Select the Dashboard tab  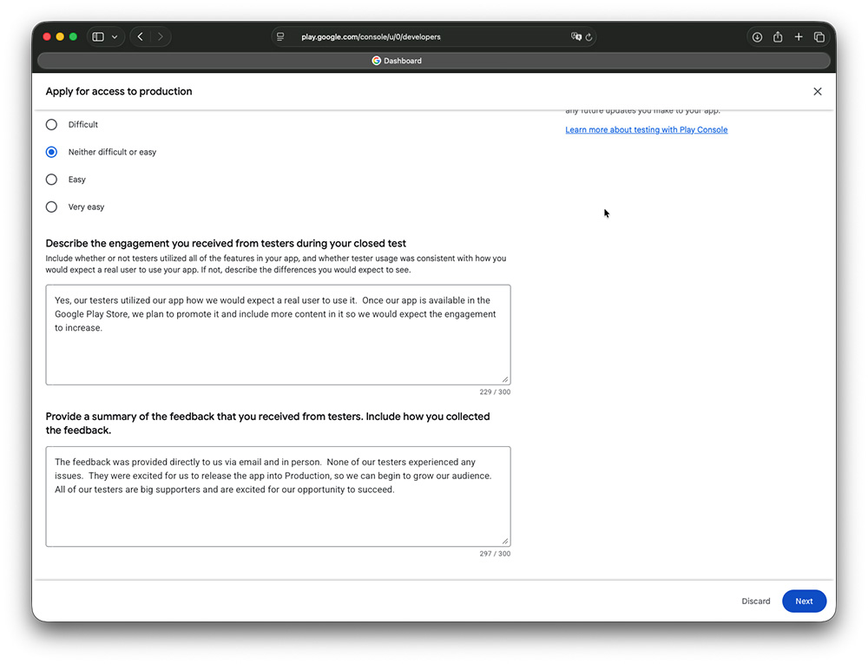pos(434,61)
